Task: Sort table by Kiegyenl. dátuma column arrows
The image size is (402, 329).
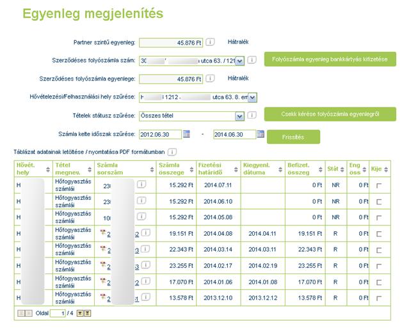Action: tap(280, 169)
